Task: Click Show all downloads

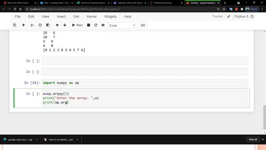Action: pos(253,140)
